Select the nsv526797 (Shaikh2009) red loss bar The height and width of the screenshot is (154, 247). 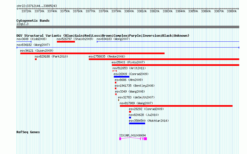(66, 42)
